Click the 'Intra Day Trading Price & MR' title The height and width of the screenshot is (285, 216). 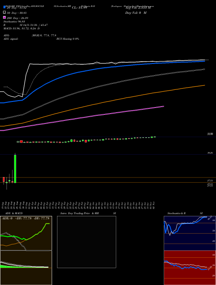tap(79, 213)
